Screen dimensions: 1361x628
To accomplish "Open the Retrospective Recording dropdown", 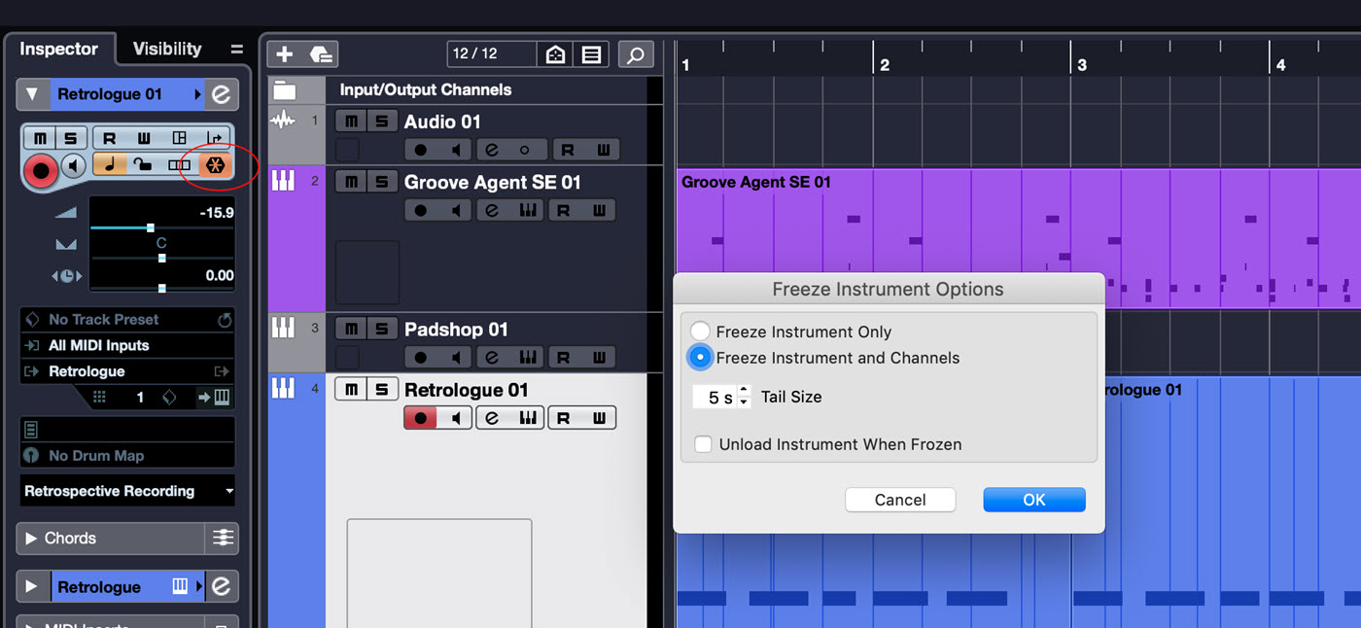I will pyautogui.click(x=127, y=491).
